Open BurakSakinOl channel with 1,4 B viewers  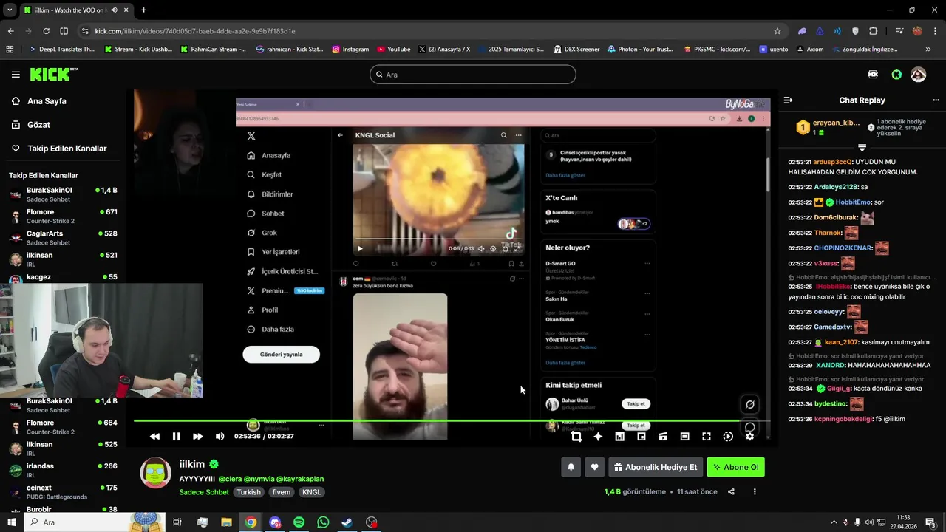tap(63, 194)
